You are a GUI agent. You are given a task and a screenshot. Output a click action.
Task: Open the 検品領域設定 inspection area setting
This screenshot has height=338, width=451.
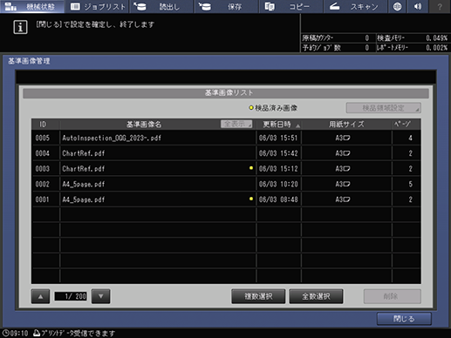[x=383, y=108]
